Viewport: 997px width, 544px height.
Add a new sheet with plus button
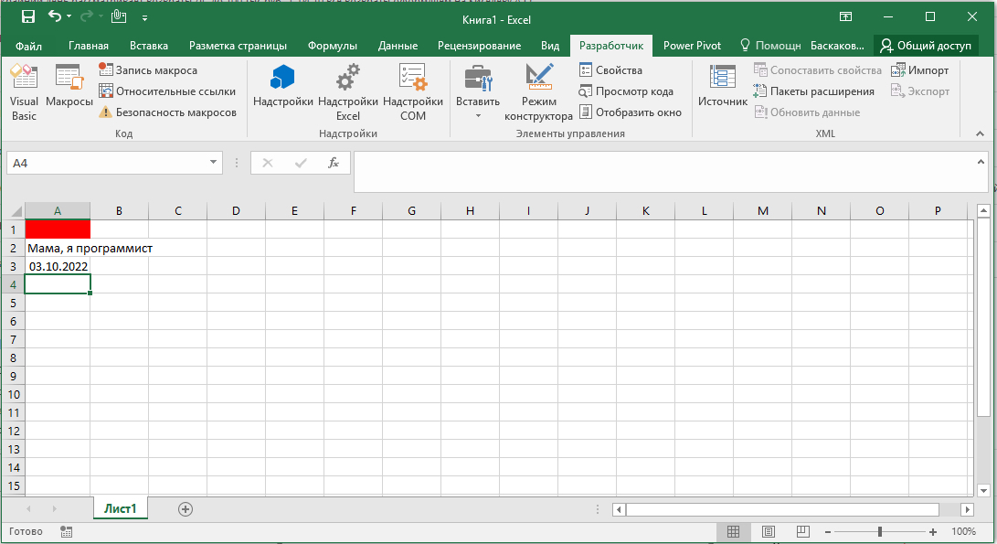point(186,509)
